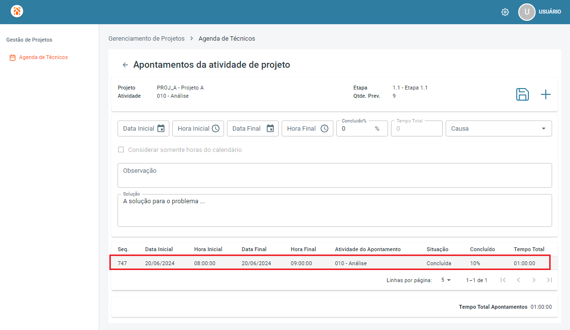Click Data Final column header
Screen dimensions: 570x330
(x=254, y=249)
